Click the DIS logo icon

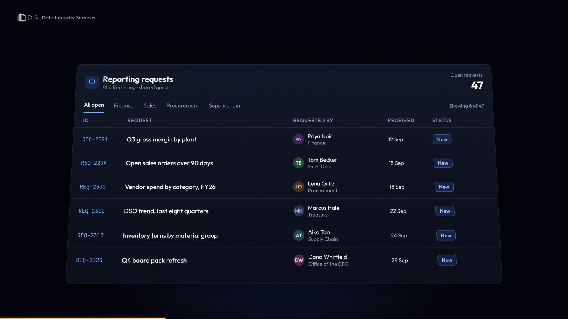[21, 18]
